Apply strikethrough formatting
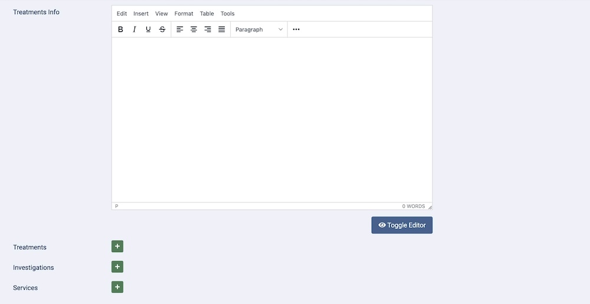590x304 pixels. pos(162,30)
